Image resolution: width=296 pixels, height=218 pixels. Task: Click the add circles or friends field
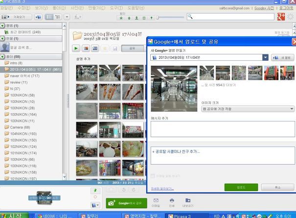tap(223, 155)
